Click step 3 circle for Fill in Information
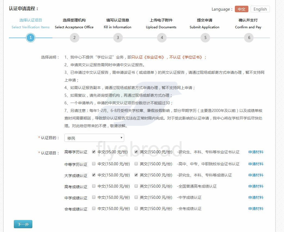The width and height of the screenshot is (284, 232). (118, 38)
